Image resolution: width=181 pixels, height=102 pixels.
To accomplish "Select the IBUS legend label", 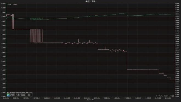I will coord(15,4).
